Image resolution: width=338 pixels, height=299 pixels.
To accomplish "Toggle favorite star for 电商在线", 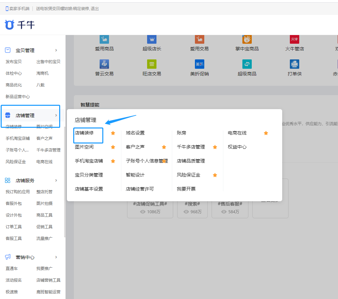I will [x=266, y=133].
